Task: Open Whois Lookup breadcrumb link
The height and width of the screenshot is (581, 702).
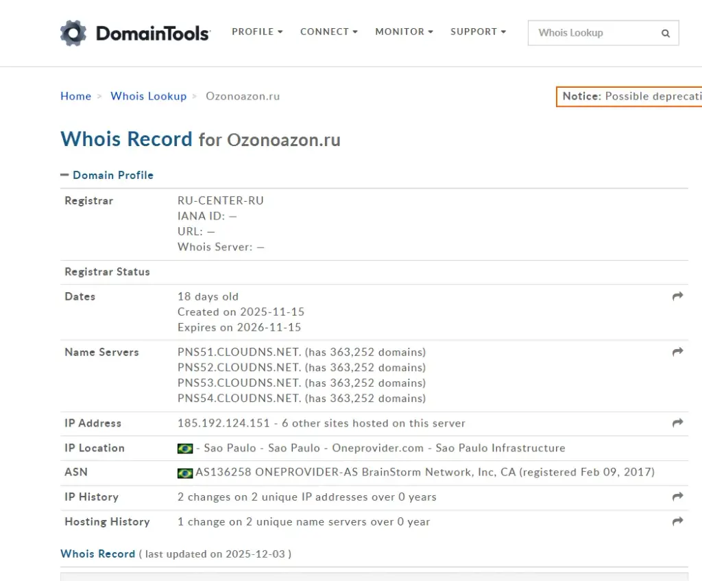Action: click(x=149, y=96)
